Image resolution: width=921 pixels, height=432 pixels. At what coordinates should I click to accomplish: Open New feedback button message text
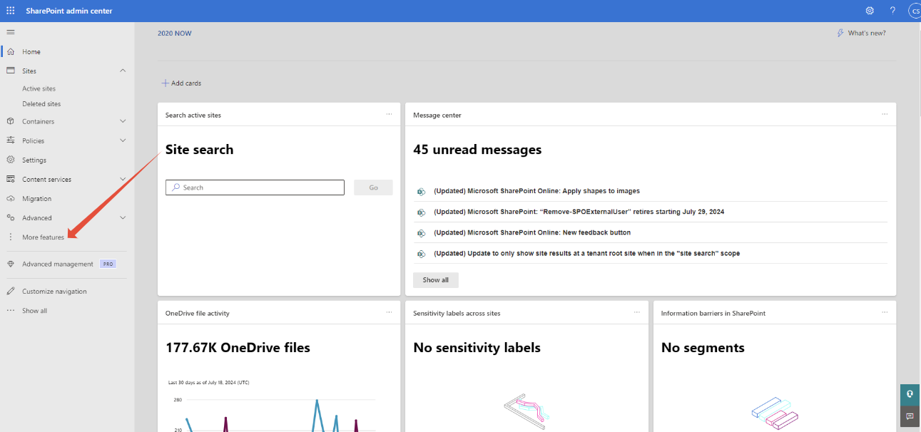click(x=532, y=232)
